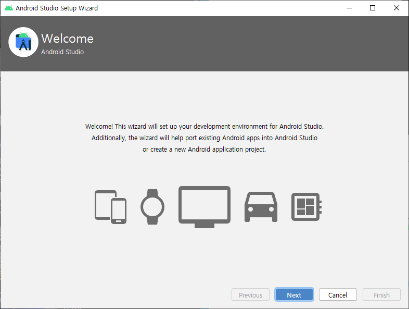The image size is (409, 309).
Task: Click the disabled Previous button
Action: coord(250,295)
